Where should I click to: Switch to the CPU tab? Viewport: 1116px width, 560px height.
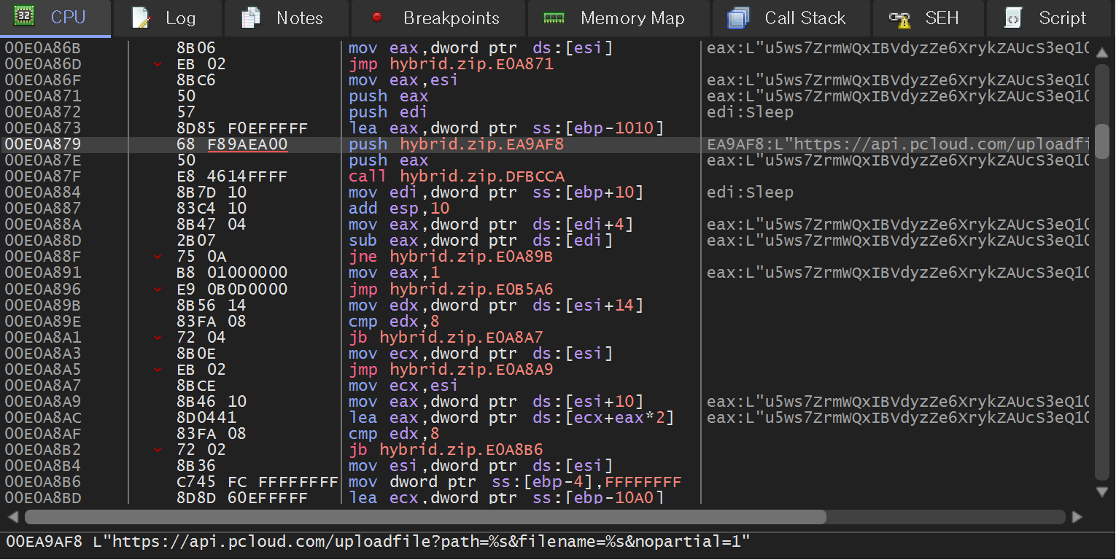55,18
